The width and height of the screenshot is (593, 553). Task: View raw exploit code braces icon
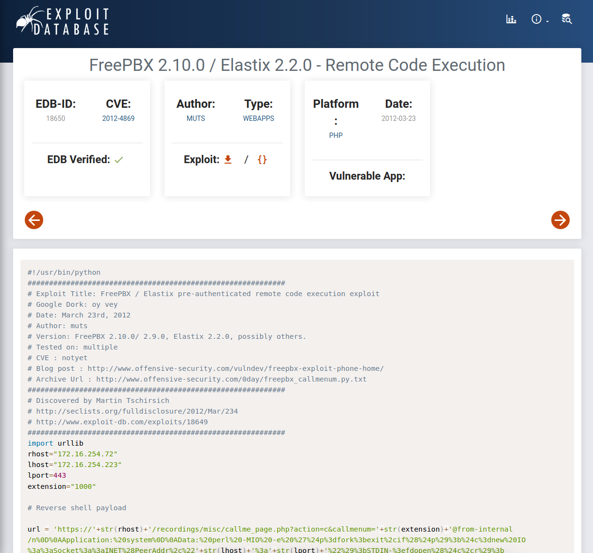(262, 159)
